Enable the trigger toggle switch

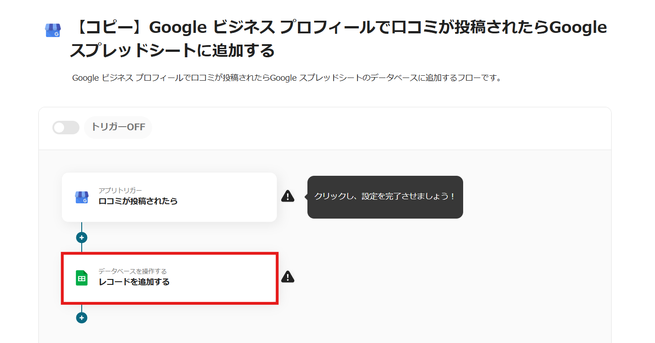[x=66, y=128]
